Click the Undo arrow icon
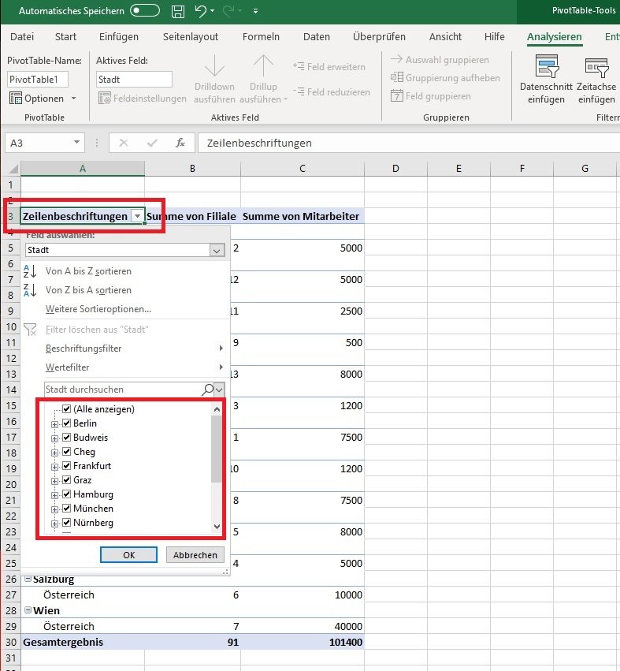The height and width of the screenshot is (671, 620). (201, 11)
